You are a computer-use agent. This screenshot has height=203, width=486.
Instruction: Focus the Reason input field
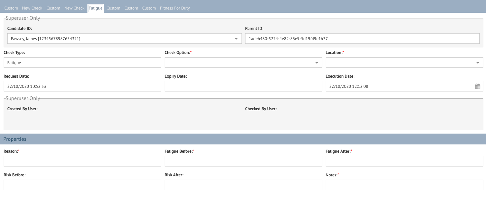coord(82,161)
